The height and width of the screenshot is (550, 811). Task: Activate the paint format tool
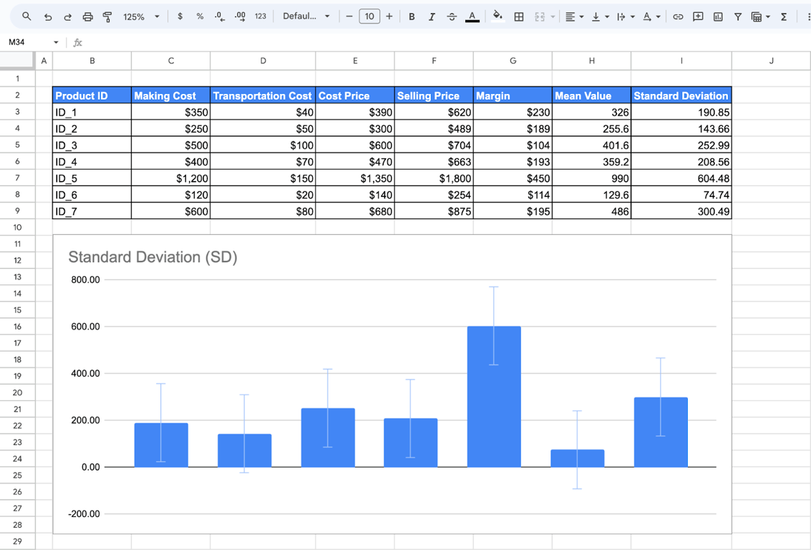click(107, 16)
